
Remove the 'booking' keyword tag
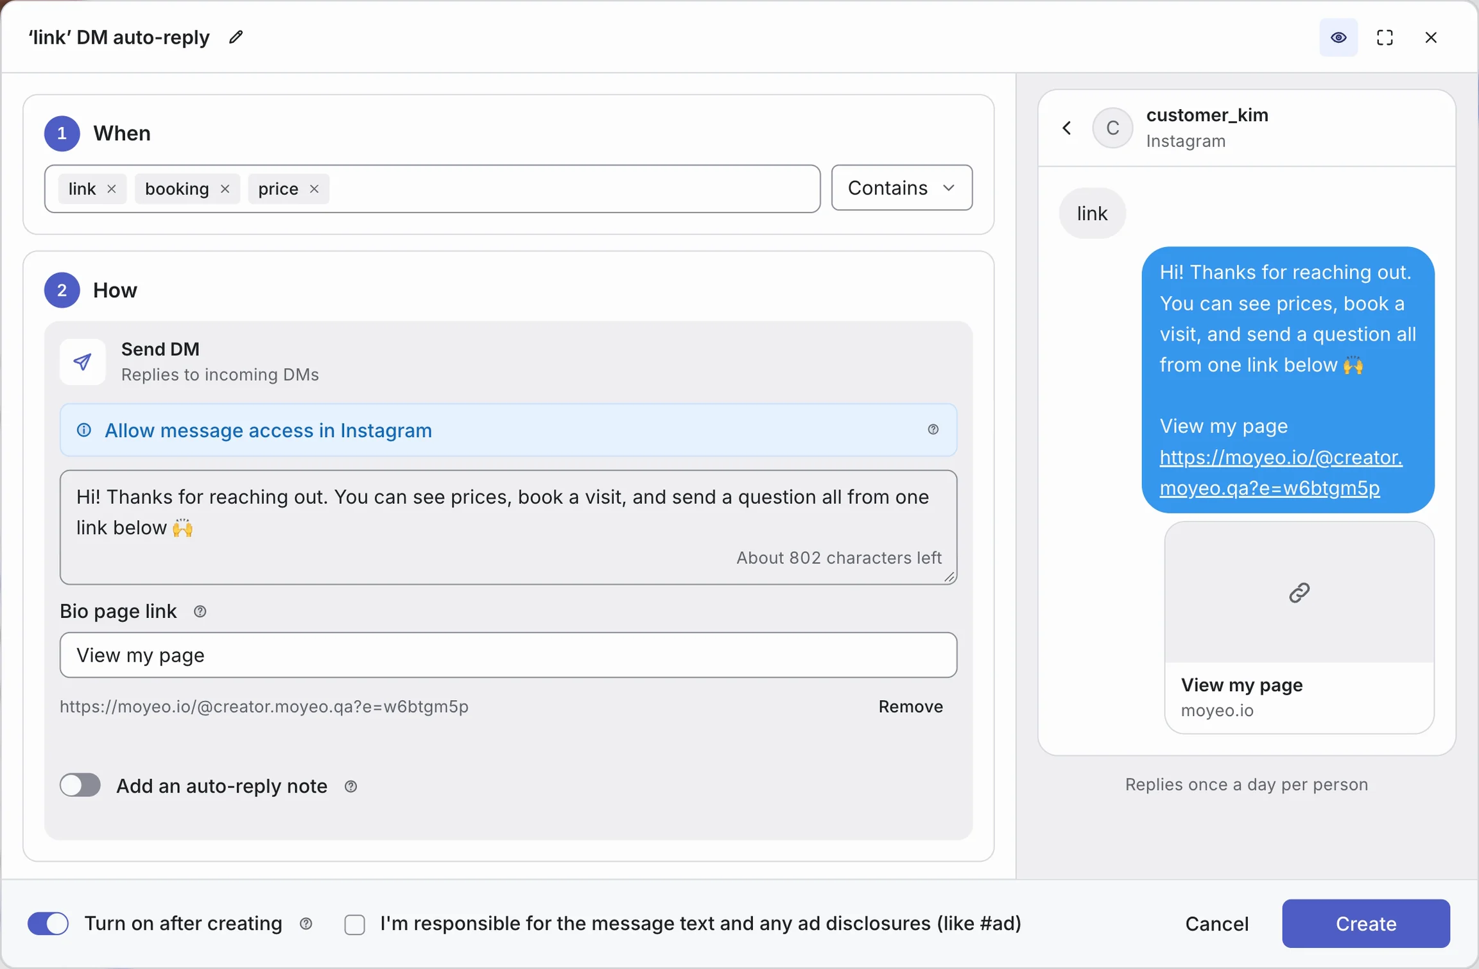coord(225,189)
